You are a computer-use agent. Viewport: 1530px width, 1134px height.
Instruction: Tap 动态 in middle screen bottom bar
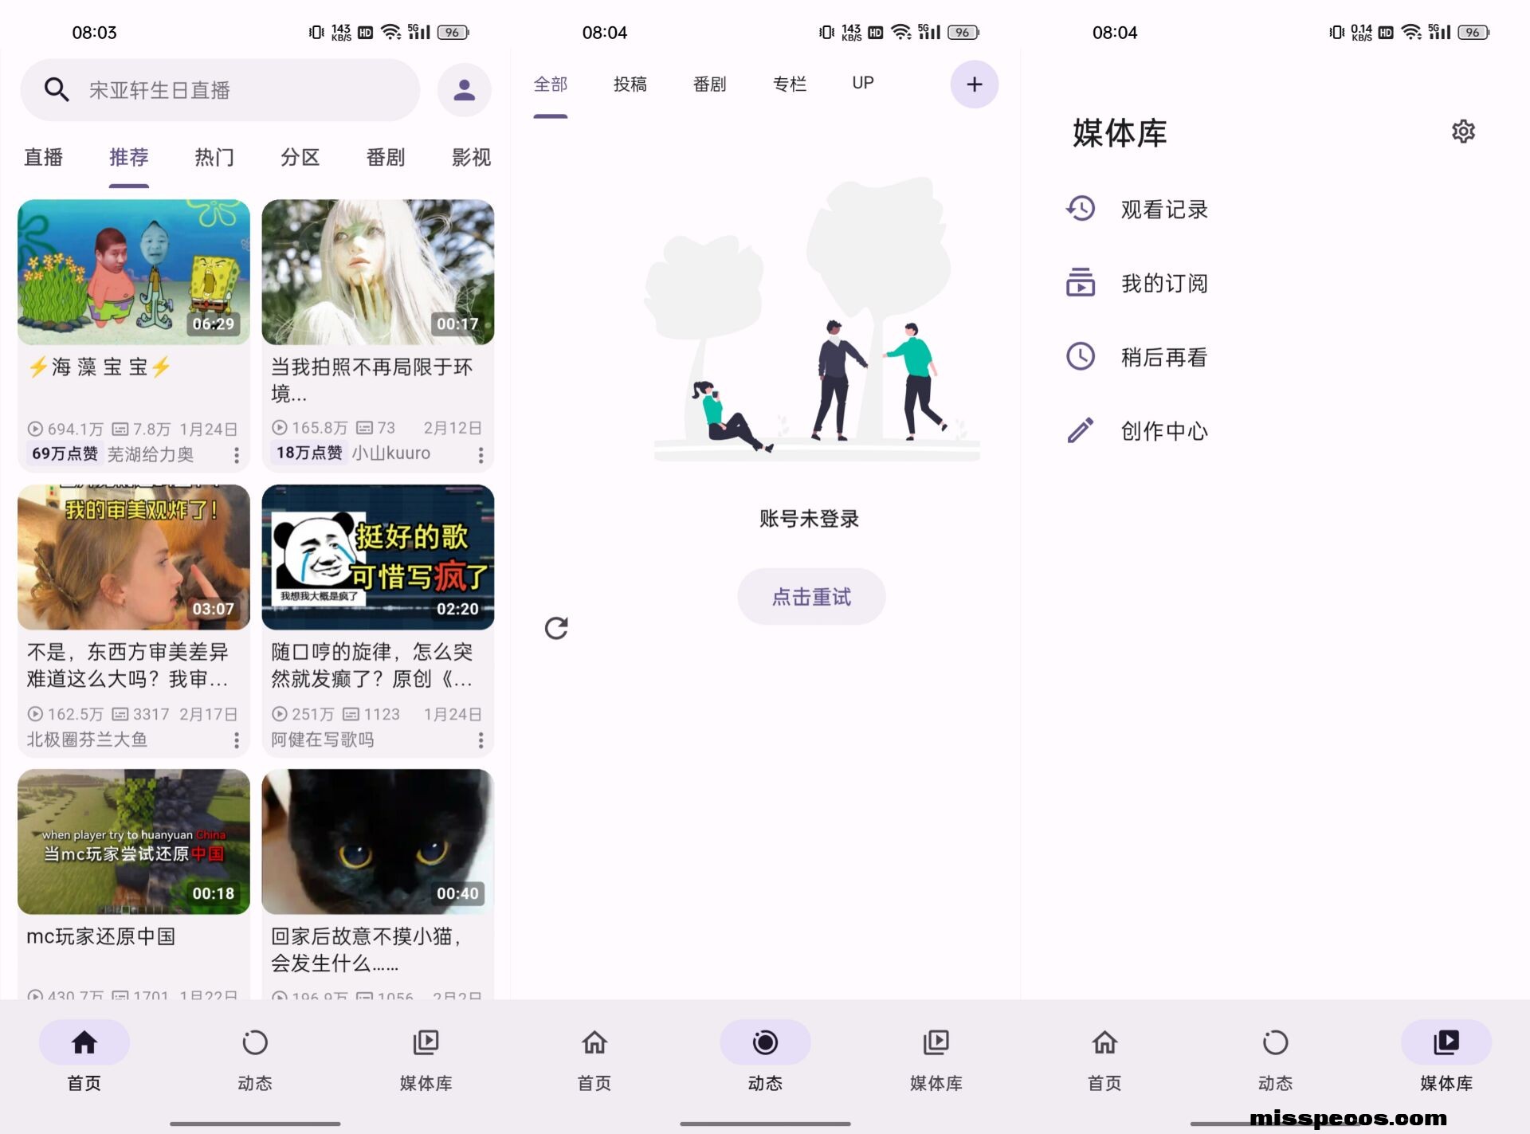coord(765,1057)
